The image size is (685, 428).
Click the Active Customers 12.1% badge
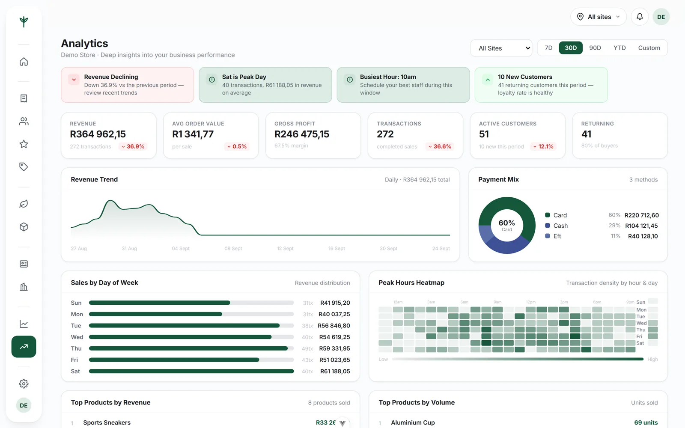tap(543, 146)
